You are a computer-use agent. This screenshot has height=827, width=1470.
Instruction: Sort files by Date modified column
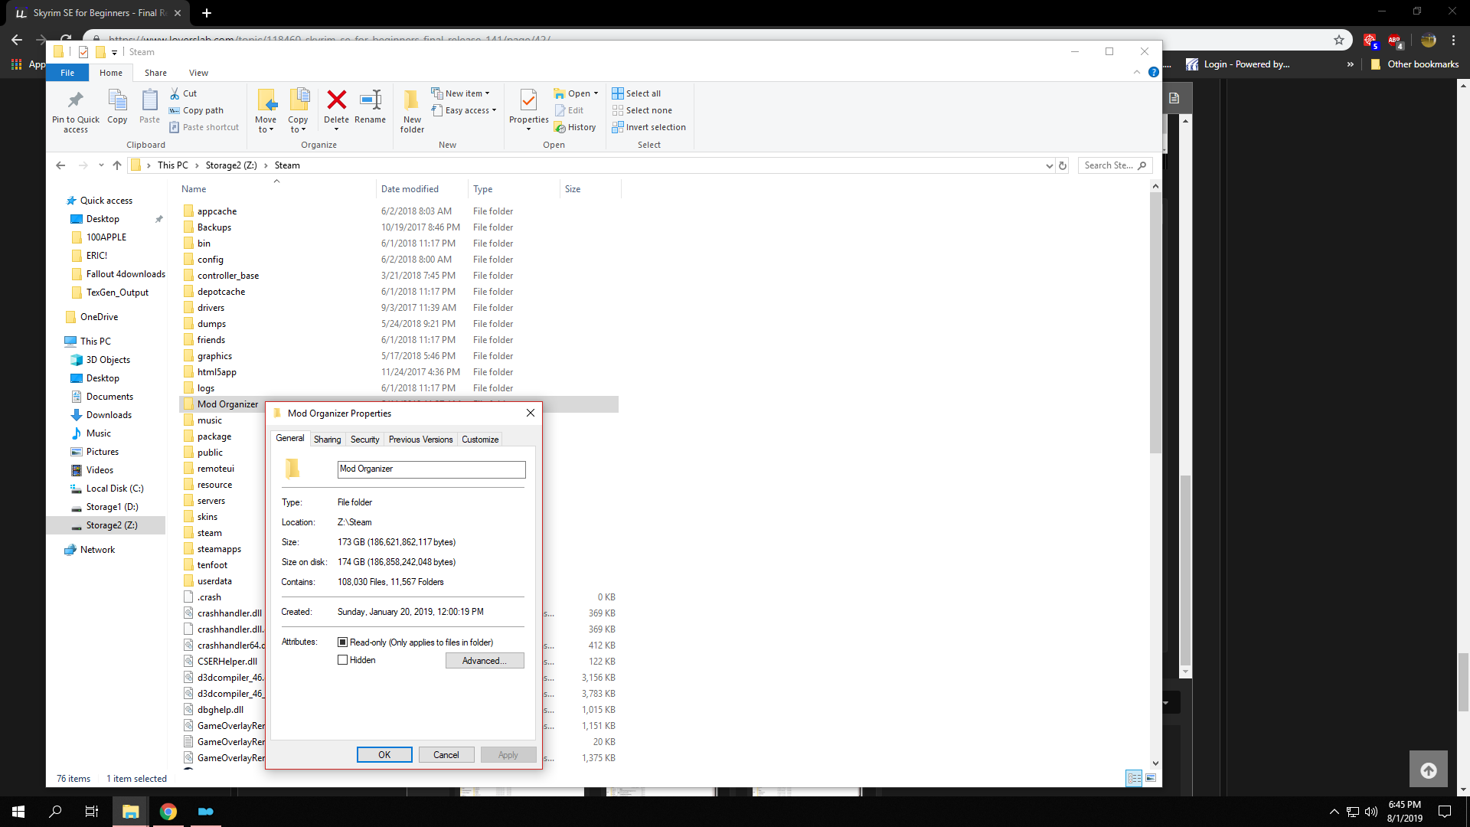[422, 189]
